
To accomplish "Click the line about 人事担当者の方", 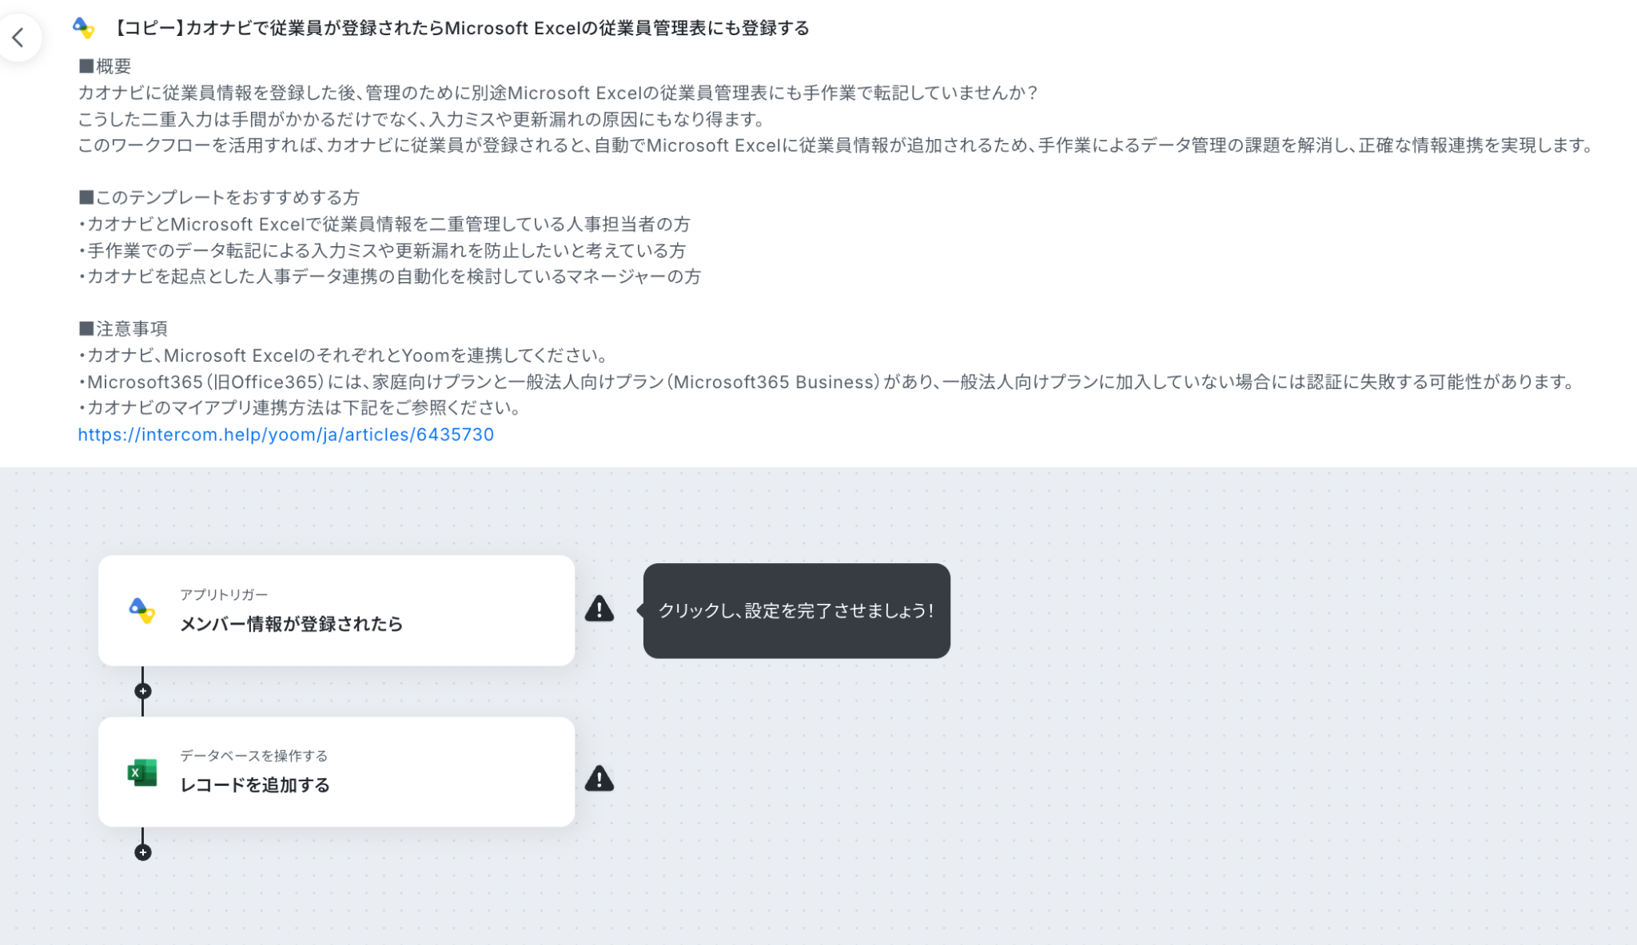I will coord(384,224).
